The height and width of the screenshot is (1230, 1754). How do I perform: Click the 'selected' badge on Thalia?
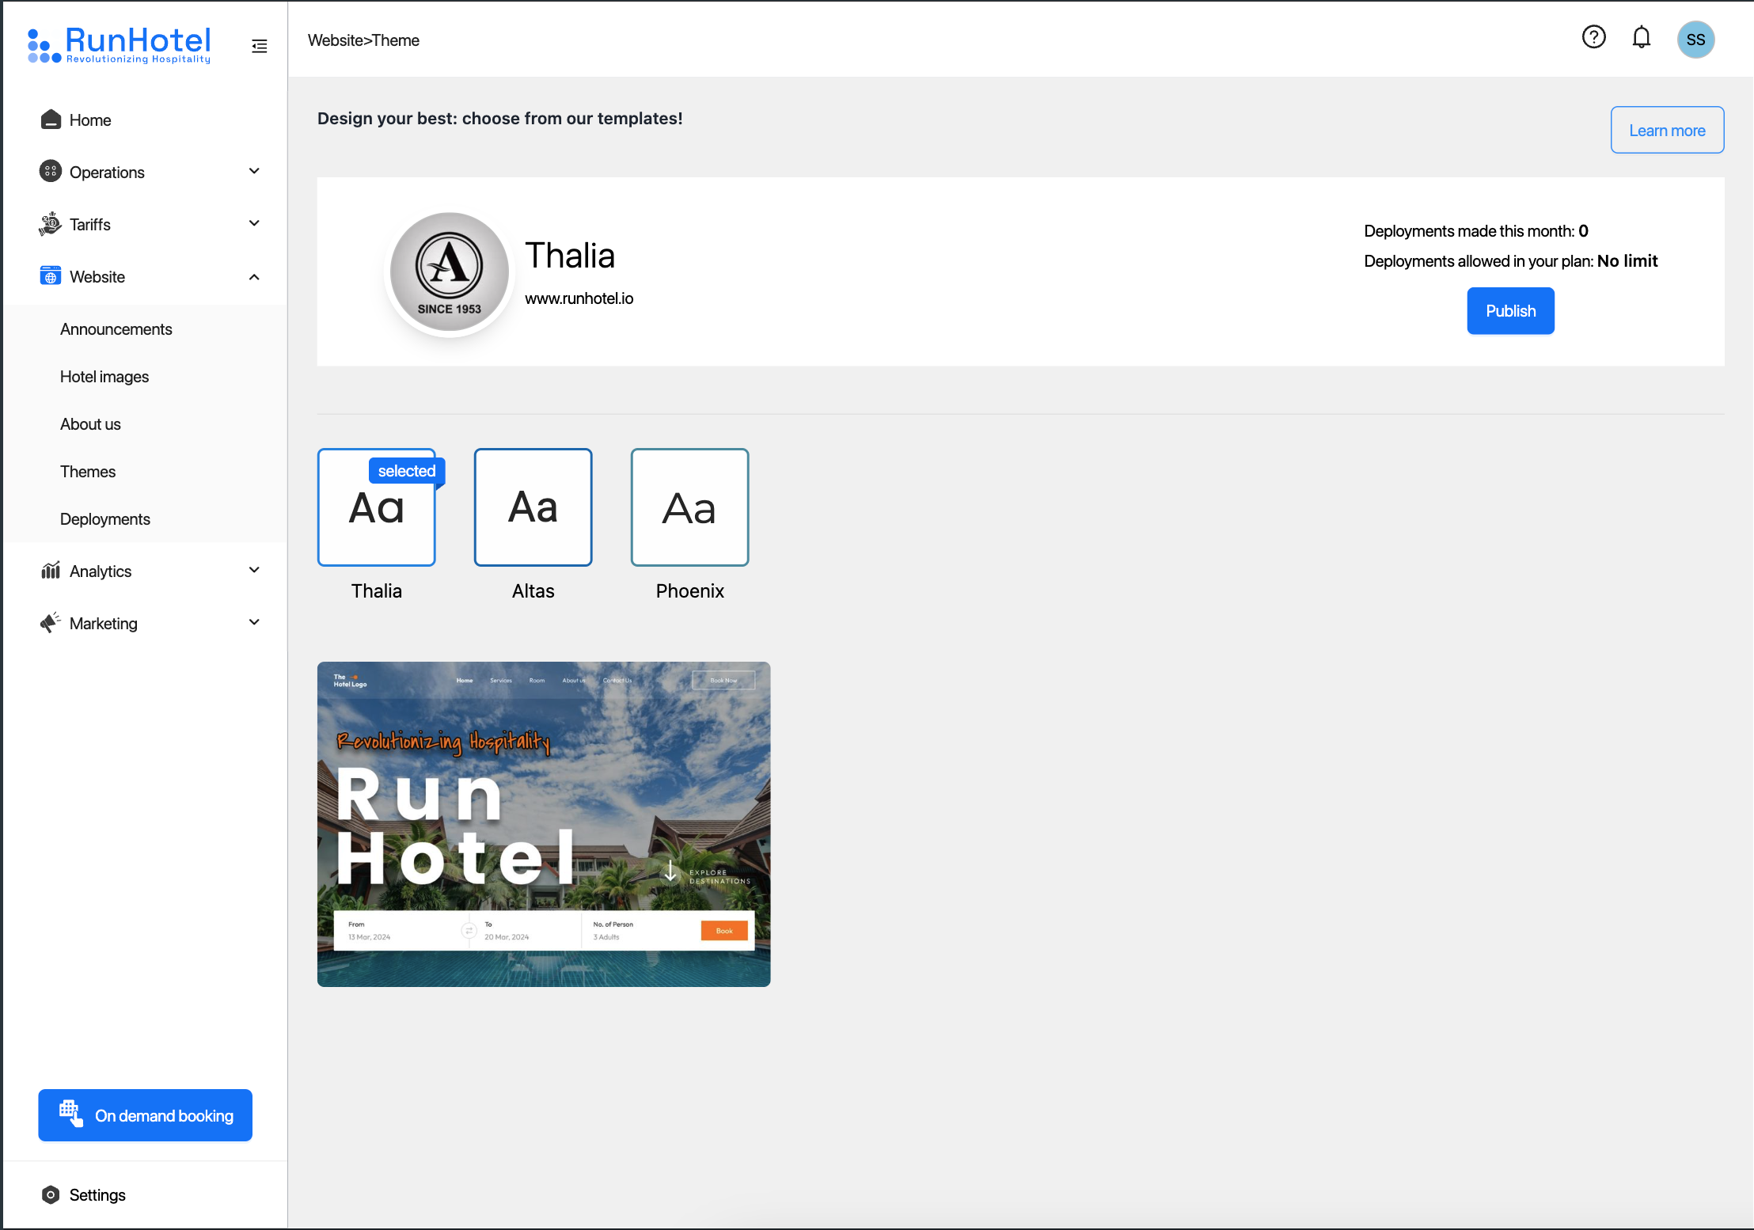point(407,471)
